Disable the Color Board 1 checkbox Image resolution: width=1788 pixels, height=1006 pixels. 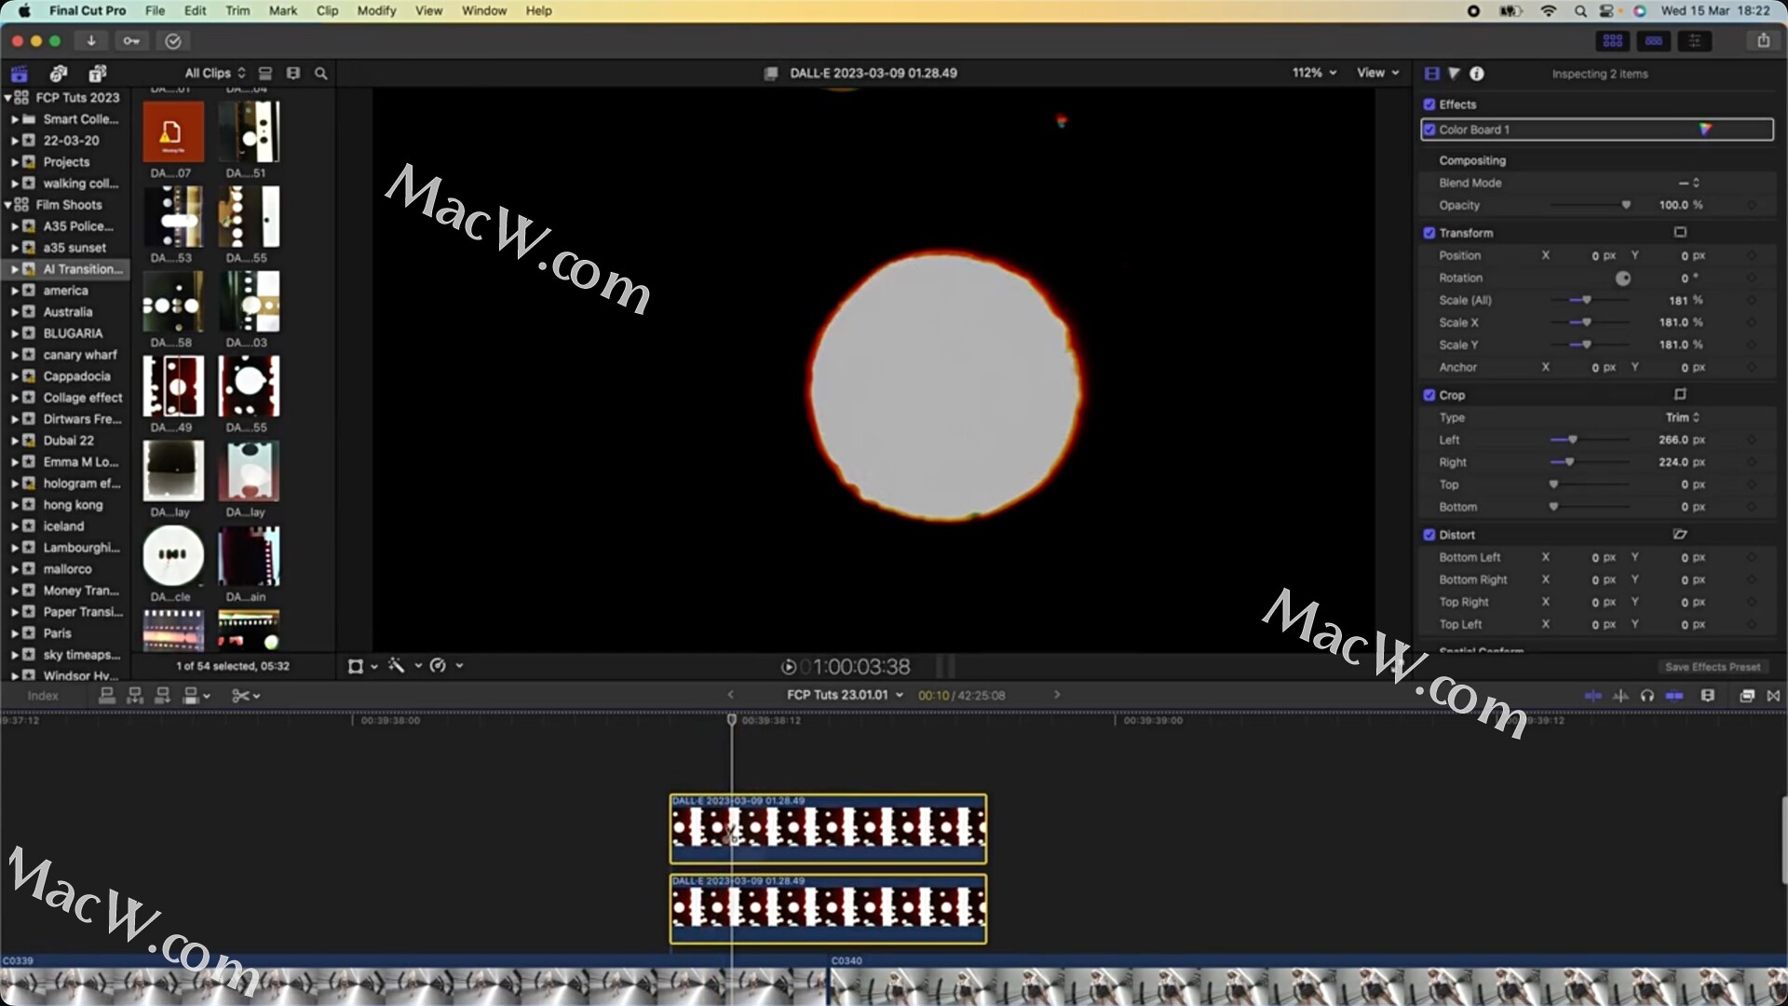pos(1429,129)
